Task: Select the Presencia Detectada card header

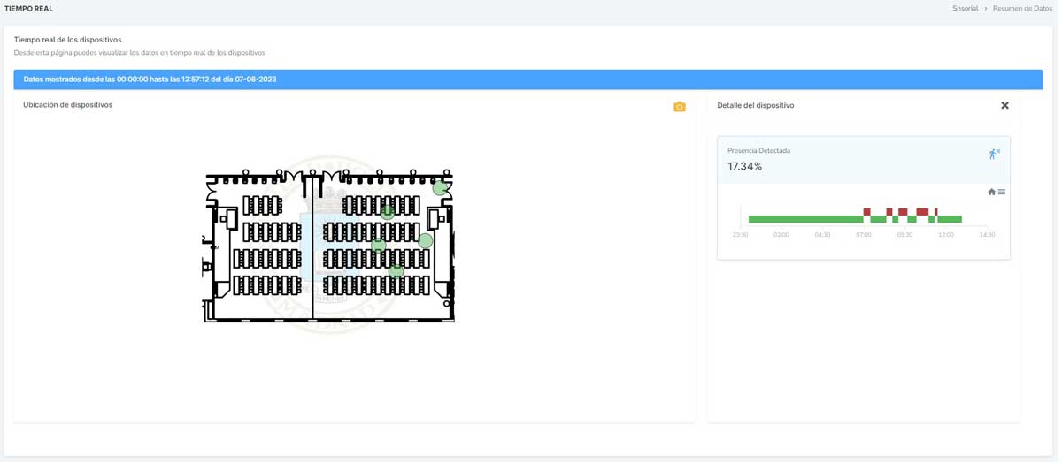Action: [x=863, y=160]
